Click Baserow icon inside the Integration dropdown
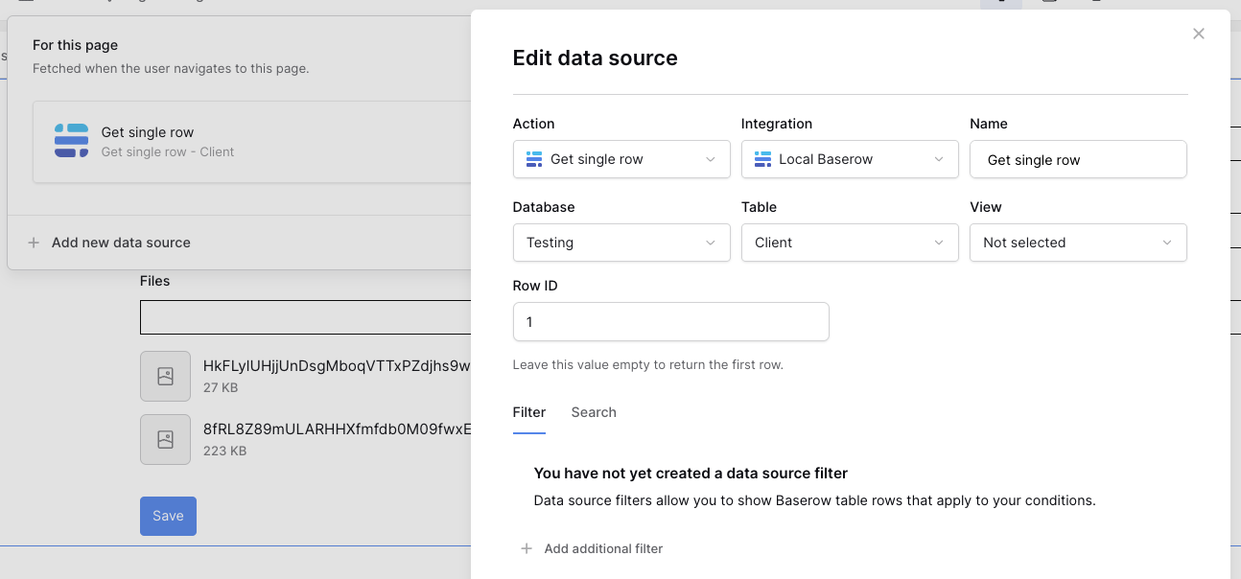This screenshot has height=579, width=1241. tap(762, 159)
